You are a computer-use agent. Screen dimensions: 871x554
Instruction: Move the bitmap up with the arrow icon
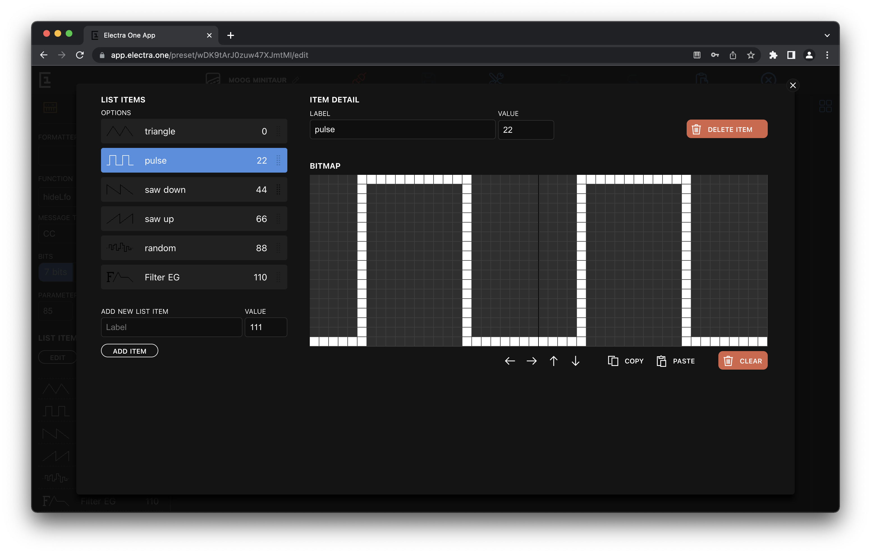coord(553,361)
